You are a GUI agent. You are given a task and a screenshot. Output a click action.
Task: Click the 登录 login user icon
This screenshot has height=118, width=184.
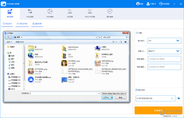point(138,4)
